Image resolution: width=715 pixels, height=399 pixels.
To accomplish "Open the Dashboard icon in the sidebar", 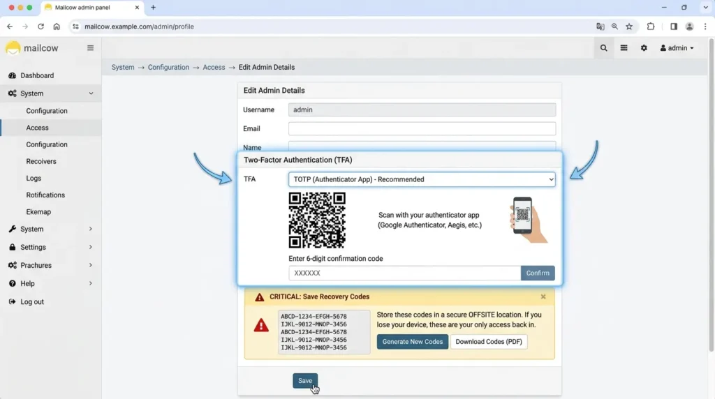I will [13, 75].
